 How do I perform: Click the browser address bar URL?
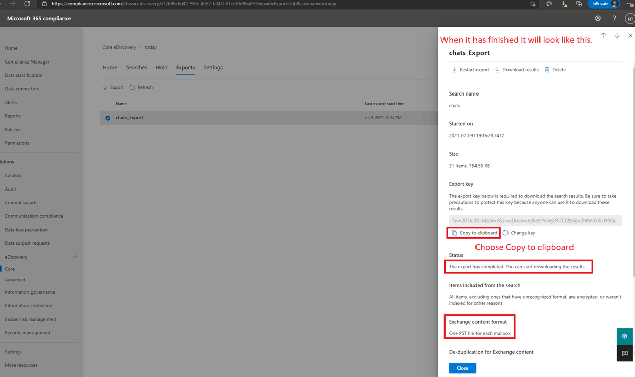coord(194,4)
